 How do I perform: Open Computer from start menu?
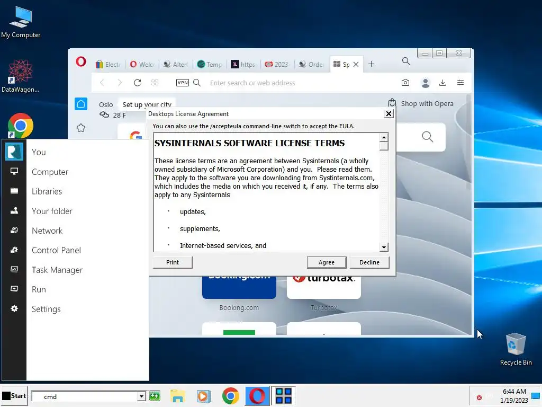pos(50,172)
